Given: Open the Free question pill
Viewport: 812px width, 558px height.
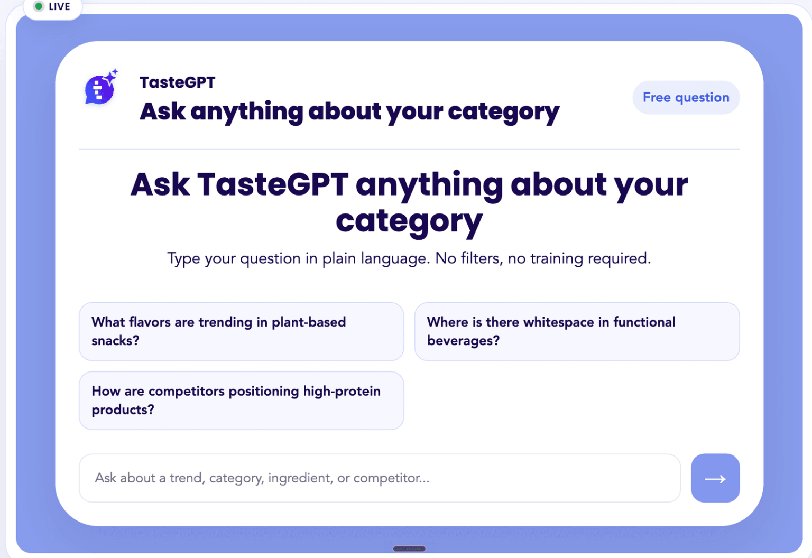Looking at the screenshot, I should (686, 97).
